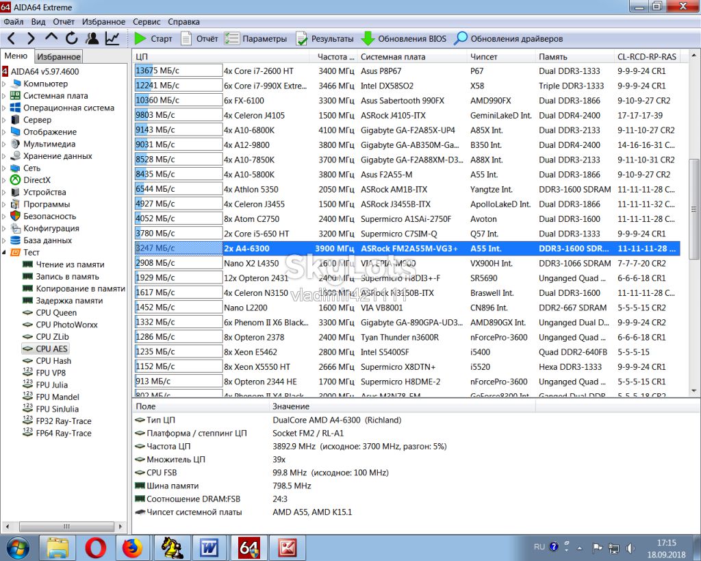The height and width of the screenshot is (561, 701).
Task: Sort by the Память column header
Action: point(575,57)
